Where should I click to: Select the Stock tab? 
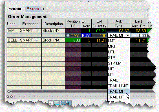35,9
